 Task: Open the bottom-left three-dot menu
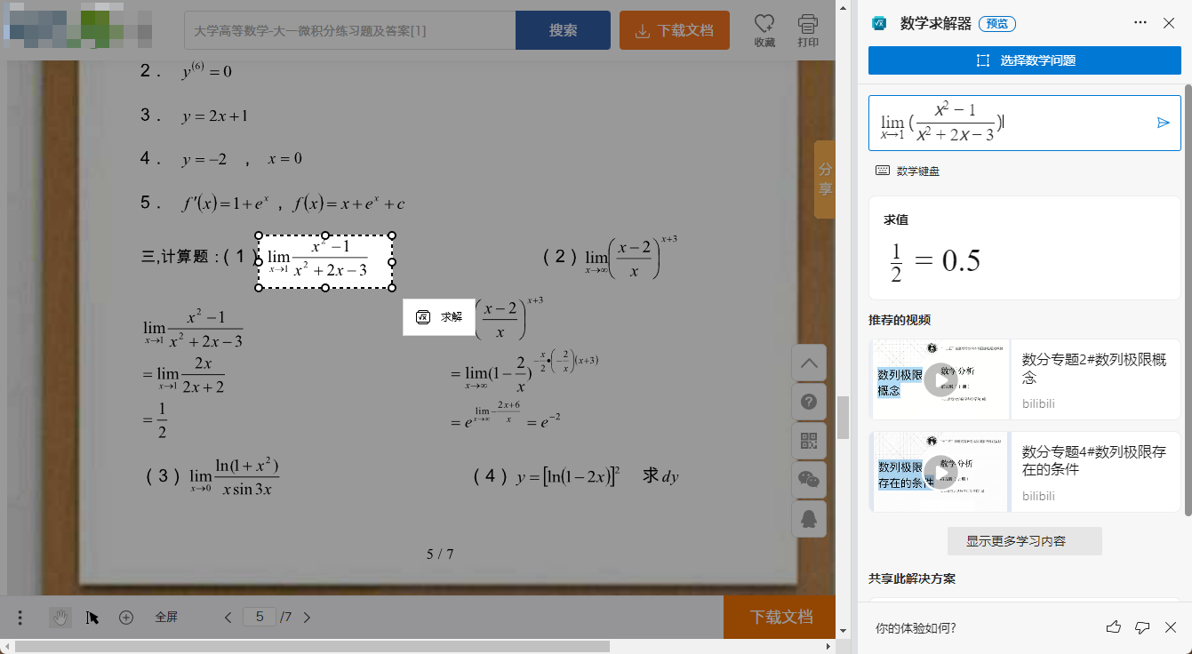point(20,617)
